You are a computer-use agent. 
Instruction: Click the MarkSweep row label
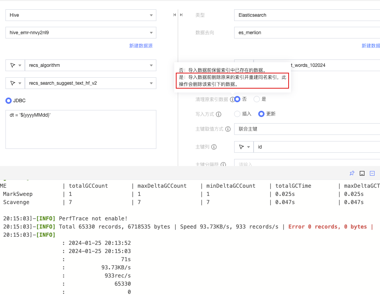pyautogui.click(x=18, y=194)
